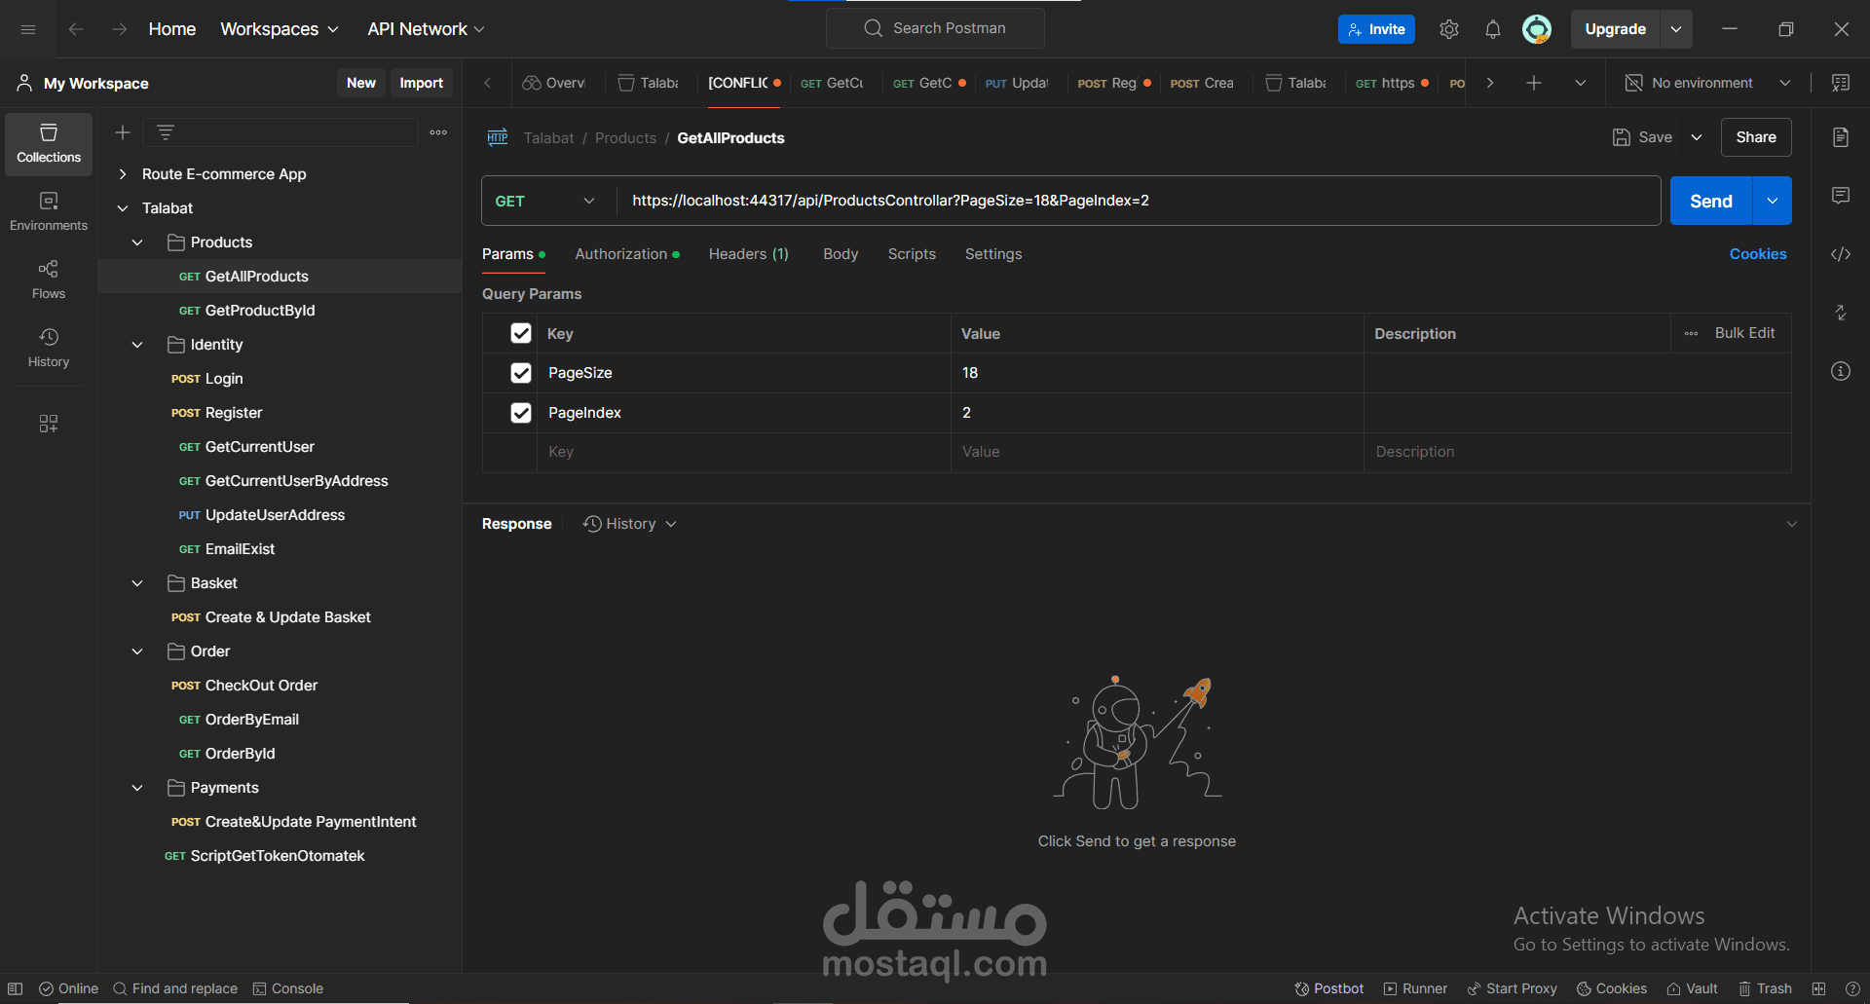The height and width of the screenshot is (1004, 1870).
Task: Open collections more options ellipsis
Action: (x=438, y=132)
